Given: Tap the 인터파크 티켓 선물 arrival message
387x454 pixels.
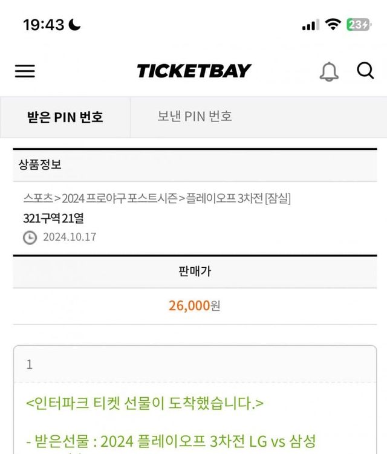Looking at the screenshot, I should click(145, 403).
